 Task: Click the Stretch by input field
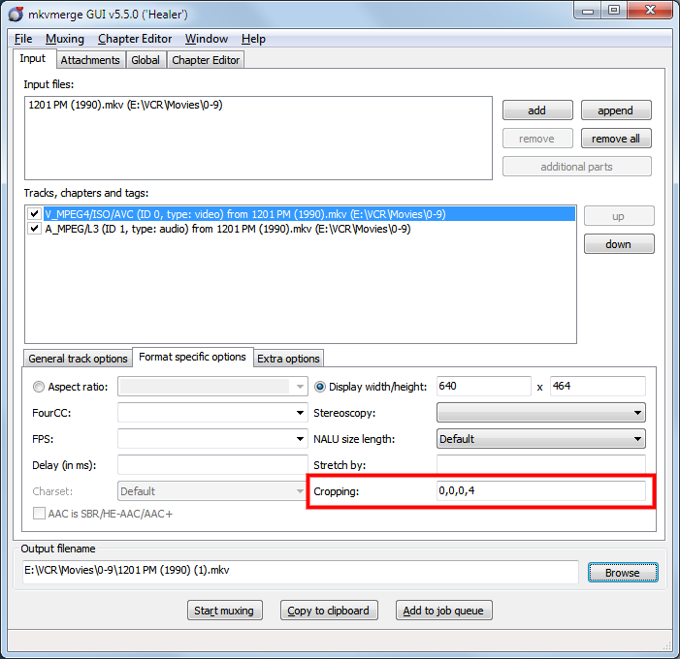[540, 465]
